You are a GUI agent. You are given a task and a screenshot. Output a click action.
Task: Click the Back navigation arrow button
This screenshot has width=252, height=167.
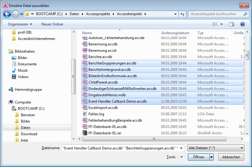7,14
